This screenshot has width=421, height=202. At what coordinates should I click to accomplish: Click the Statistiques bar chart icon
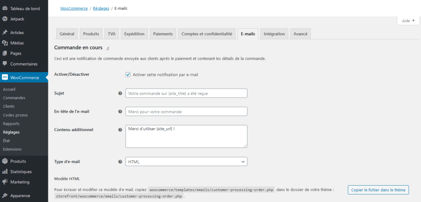[x=5, y=172]
